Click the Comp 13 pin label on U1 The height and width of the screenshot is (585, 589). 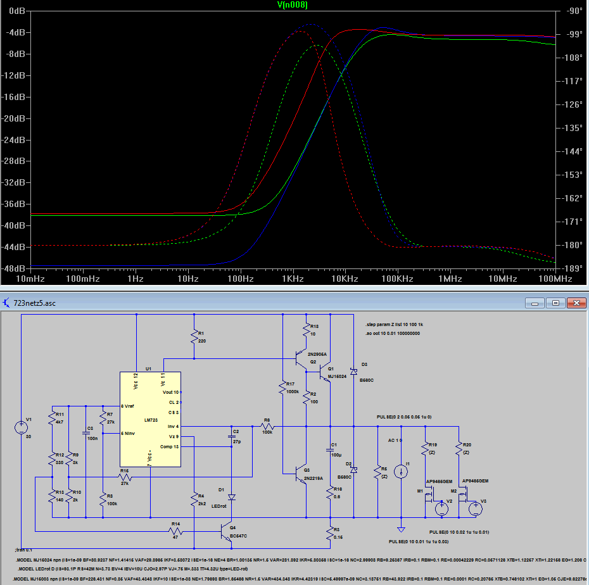(x=169, y=446)
